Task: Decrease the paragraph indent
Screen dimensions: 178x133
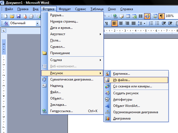Action: click(164, 23)
